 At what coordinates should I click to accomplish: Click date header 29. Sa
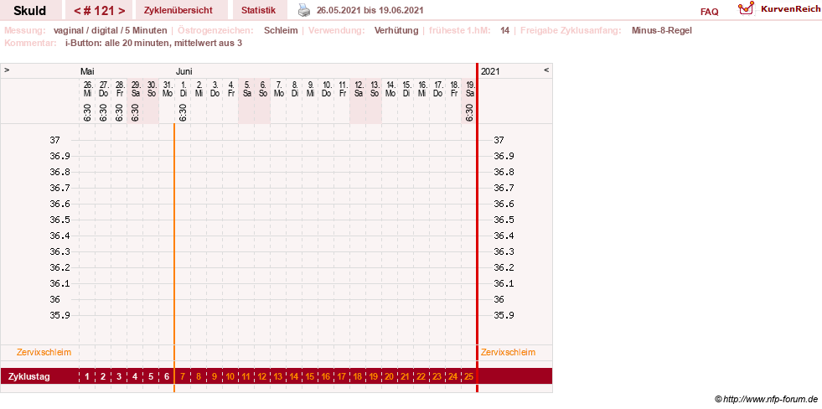coord(135,89)
